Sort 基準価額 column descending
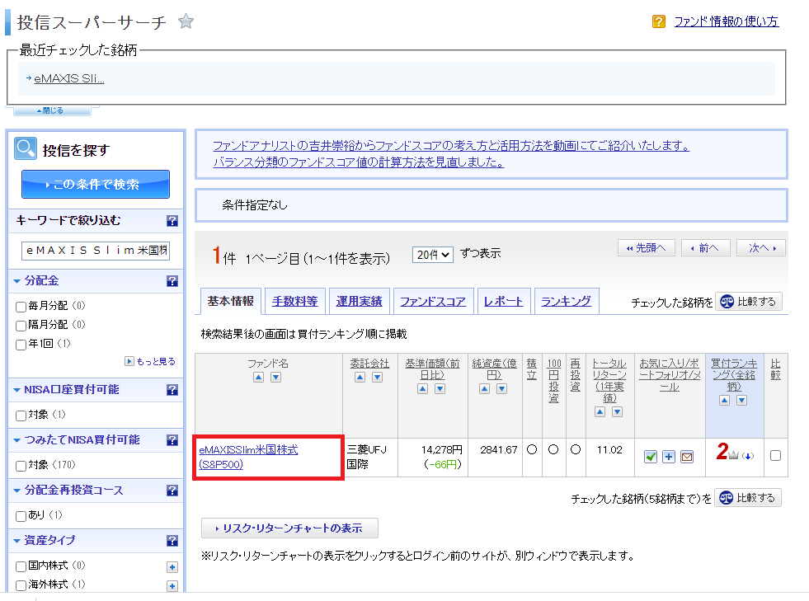Viewport: 809px width, 601px height. click(440, 389)
